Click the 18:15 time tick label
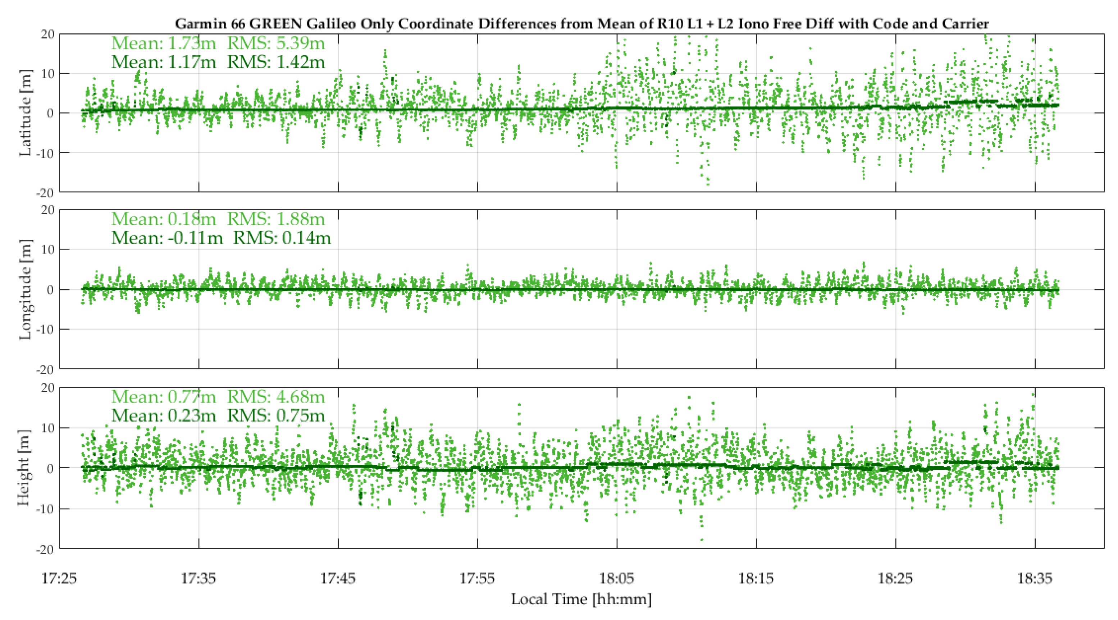1118x620 pixels. pyautogui.click(x=756, y=578)
